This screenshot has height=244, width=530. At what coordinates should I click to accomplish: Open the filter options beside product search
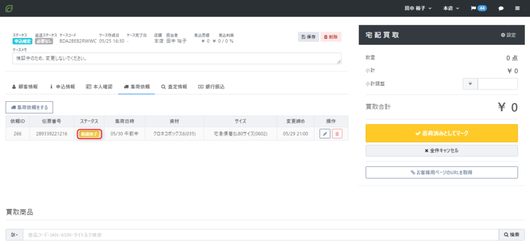pyautogui.click(x=14, y=235)
